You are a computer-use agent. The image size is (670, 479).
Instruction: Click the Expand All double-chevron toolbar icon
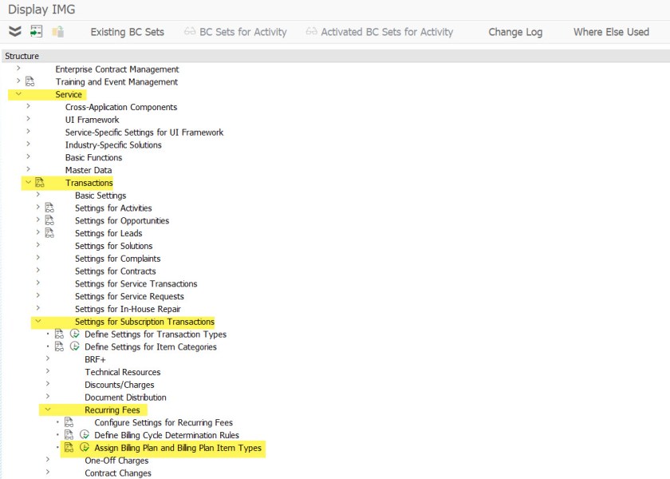click(x=15, y=32)
